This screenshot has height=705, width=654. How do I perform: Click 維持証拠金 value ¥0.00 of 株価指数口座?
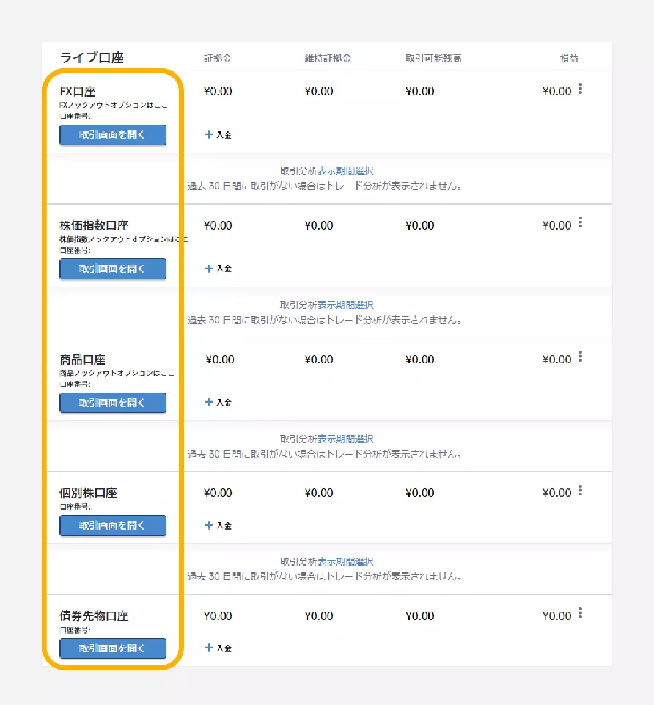pos(319,225)
